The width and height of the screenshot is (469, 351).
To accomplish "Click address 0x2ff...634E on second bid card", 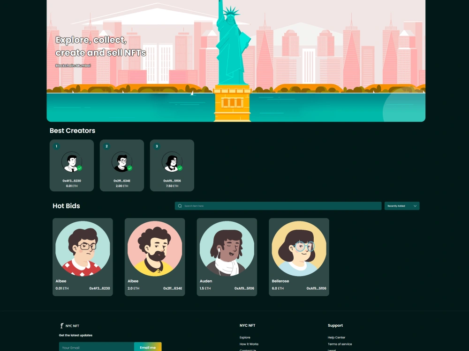I will coord(173,288).
